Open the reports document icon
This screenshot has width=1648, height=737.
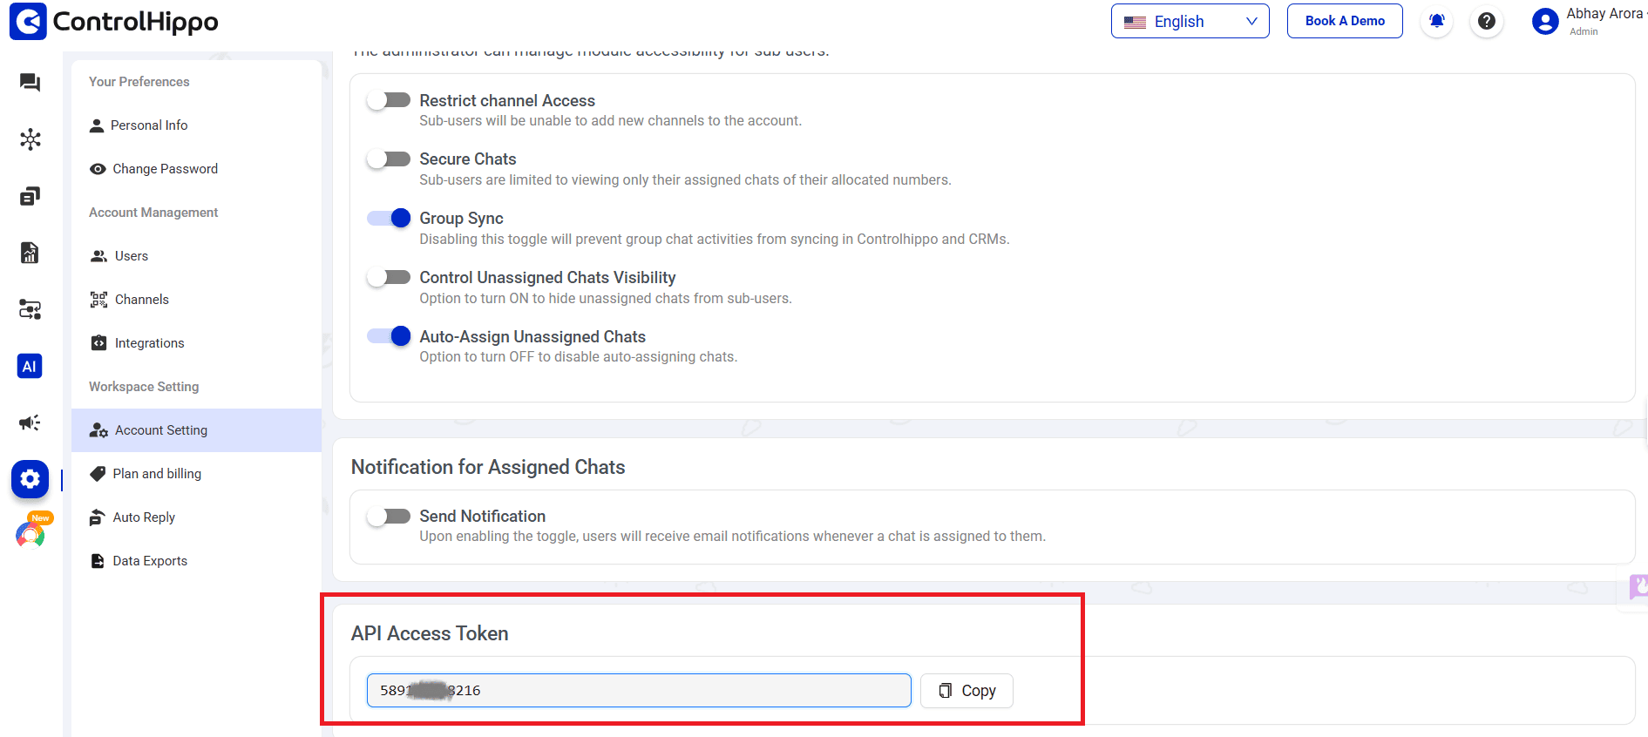click(x=30, y=253)
